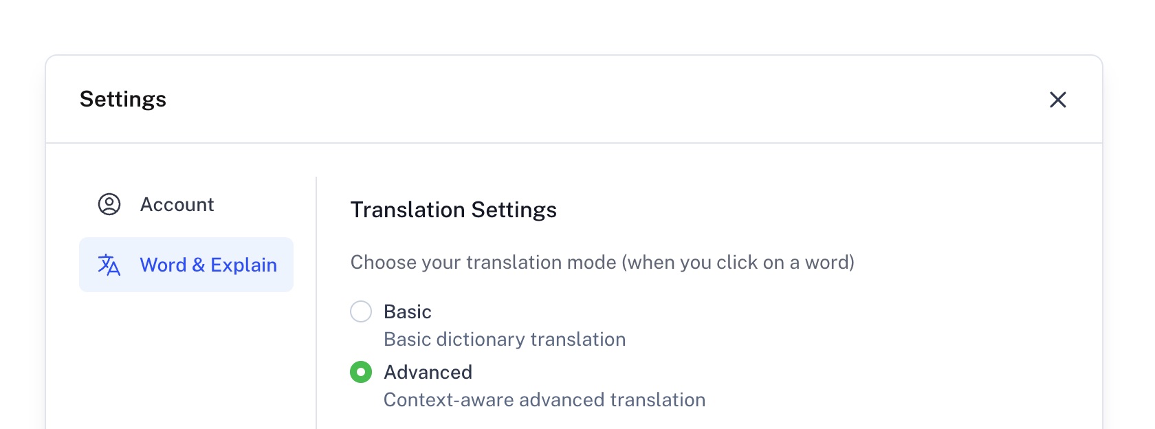
Task: Select the Word & Explain tab label
Action: 208,265
